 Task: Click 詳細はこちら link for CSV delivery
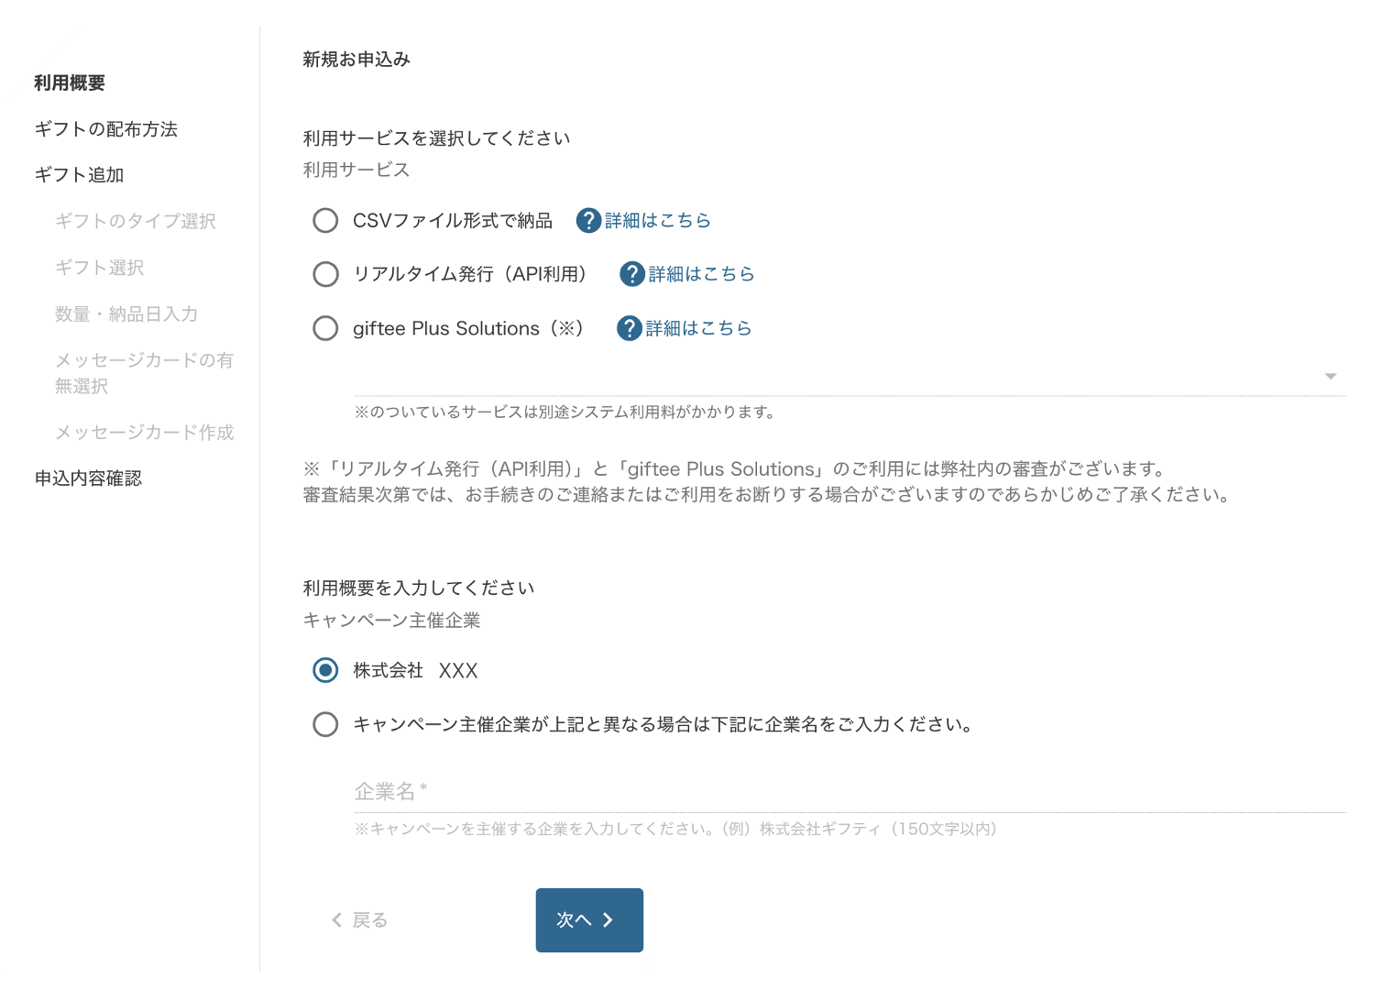click(658, 221)
